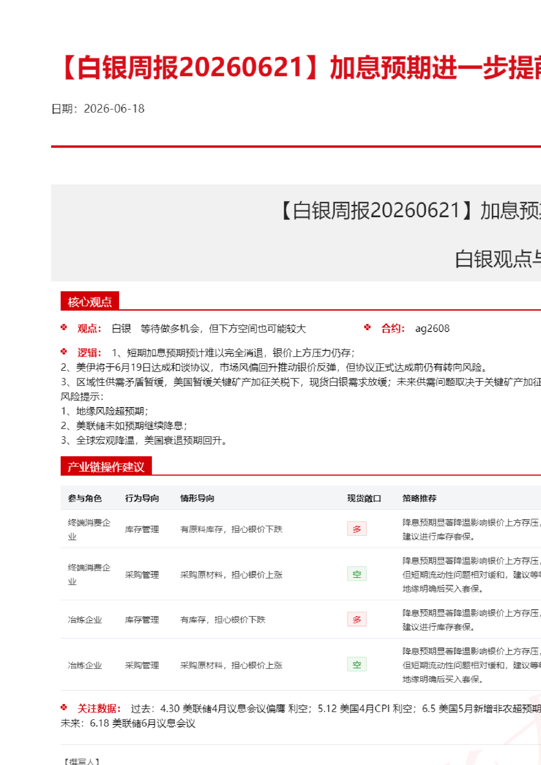Click the second row strategy text 地缘明确后买入套保

coord(443,588)
